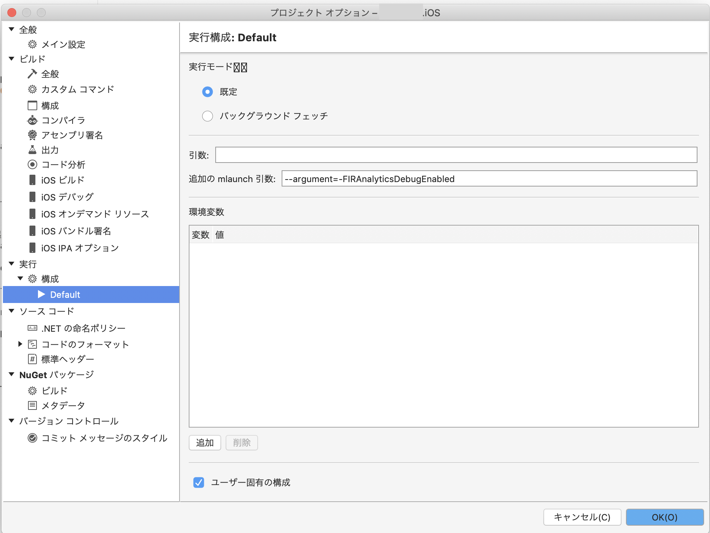Image resolution: width=710 pixels, height=533 pixels.
Task: Open the アセンブリ署名 page icon
Action: pyautogui.click(x=32, y=135)
